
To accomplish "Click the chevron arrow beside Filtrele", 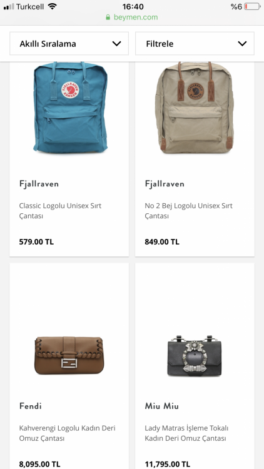I will [x=242, y=44].
